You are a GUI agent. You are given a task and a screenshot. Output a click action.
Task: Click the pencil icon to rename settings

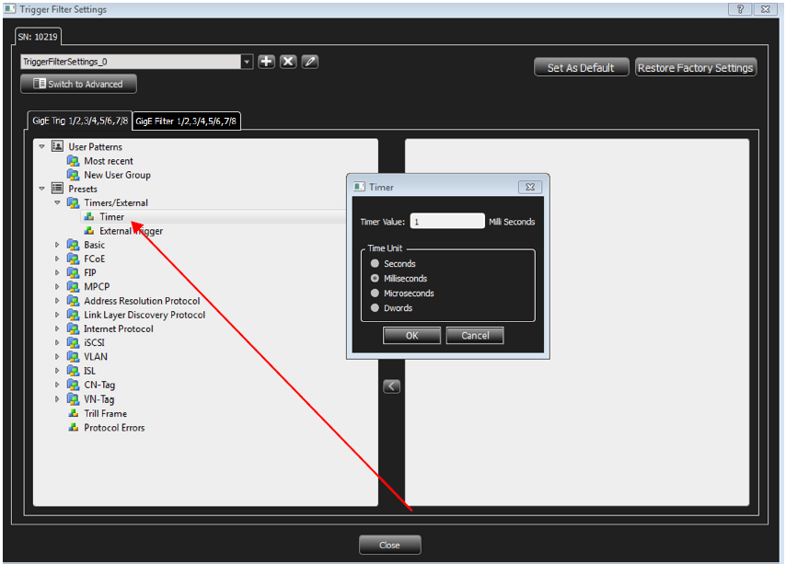(x=310, y=62)
